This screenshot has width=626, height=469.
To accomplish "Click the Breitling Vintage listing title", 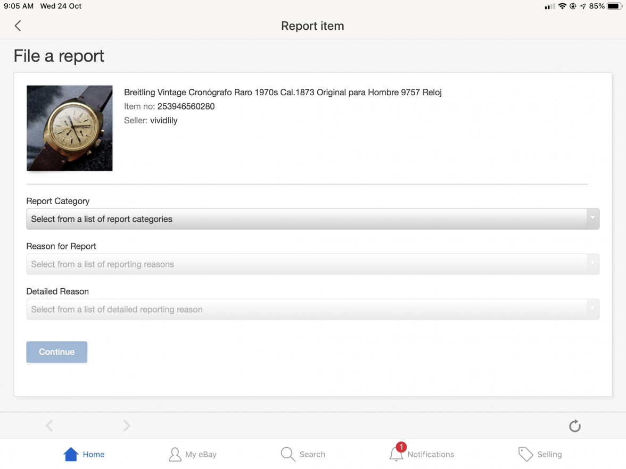I will pos(283,93).
